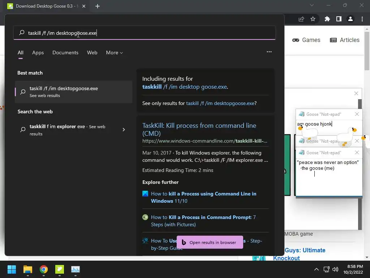370x278 pixels.
Task: Click the Windows icon beside kill a Process link
Action: [x=145, y=194]
